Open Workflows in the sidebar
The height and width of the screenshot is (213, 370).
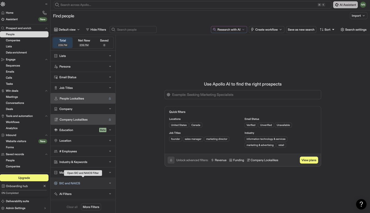click(x=13, y=122)
